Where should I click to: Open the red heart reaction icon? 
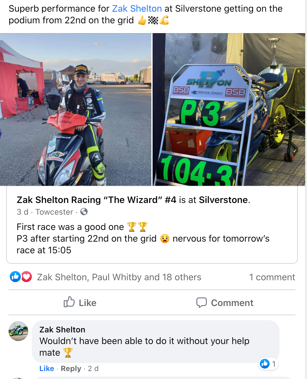(x=26, y=277)
